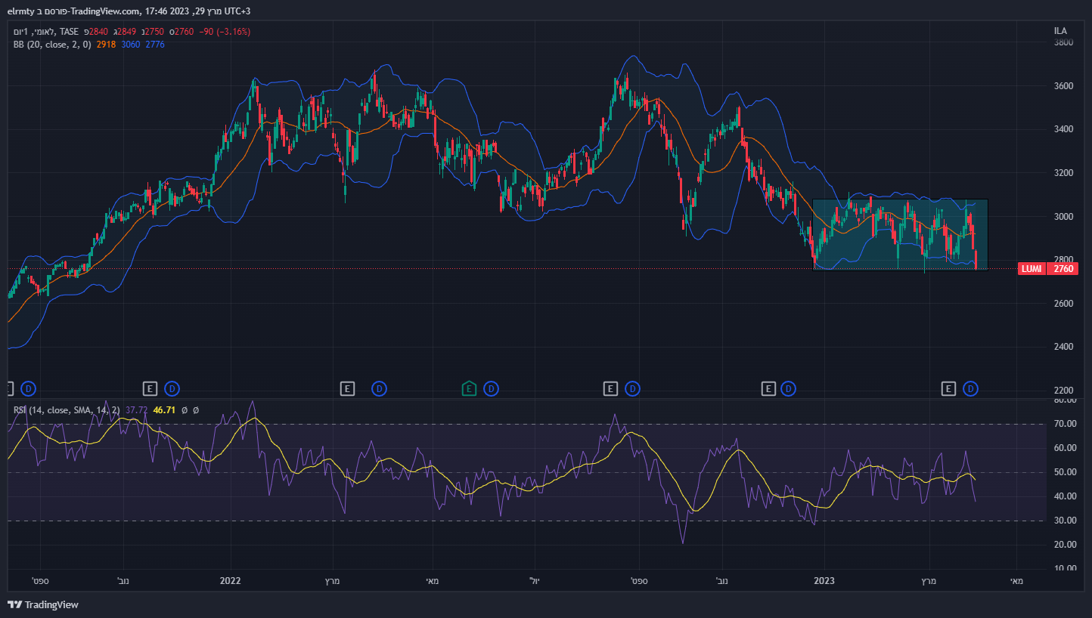
Task: Click the red 2760 last-price label on price axis
Action: coord(1063,268)
